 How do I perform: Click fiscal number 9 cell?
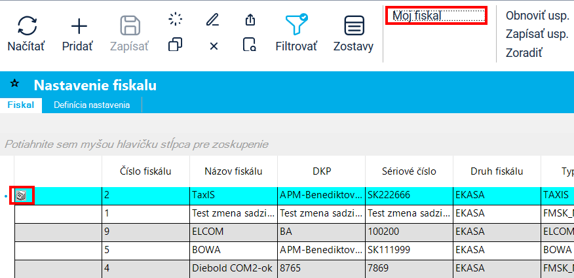click(145, 232)
